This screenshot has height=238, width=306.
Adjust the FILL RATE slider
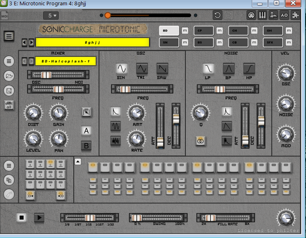[226, 218]
